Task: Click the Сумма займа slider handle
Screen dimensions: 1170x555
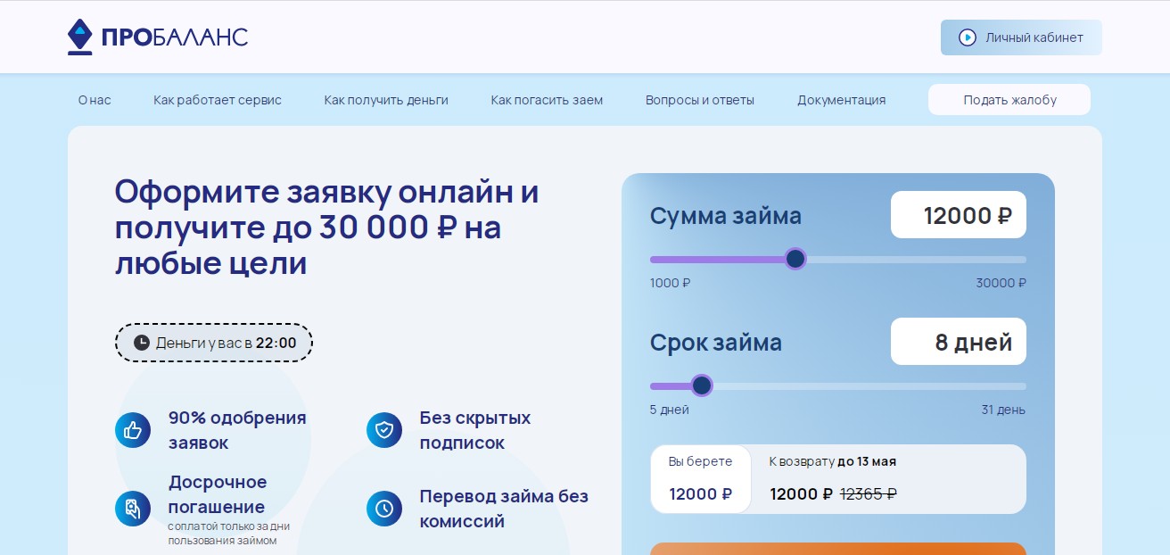Action: (x=795, y=260)
